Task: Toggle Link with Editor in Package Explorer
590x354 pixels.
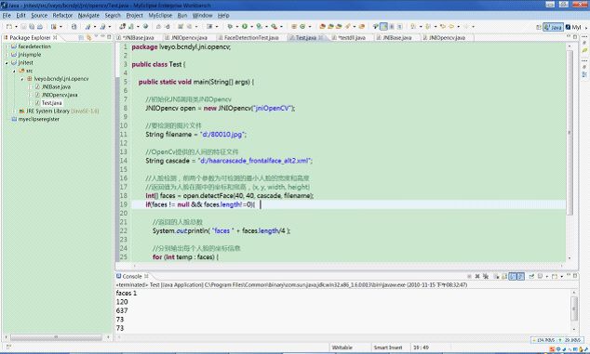Action: click(88, 37)
